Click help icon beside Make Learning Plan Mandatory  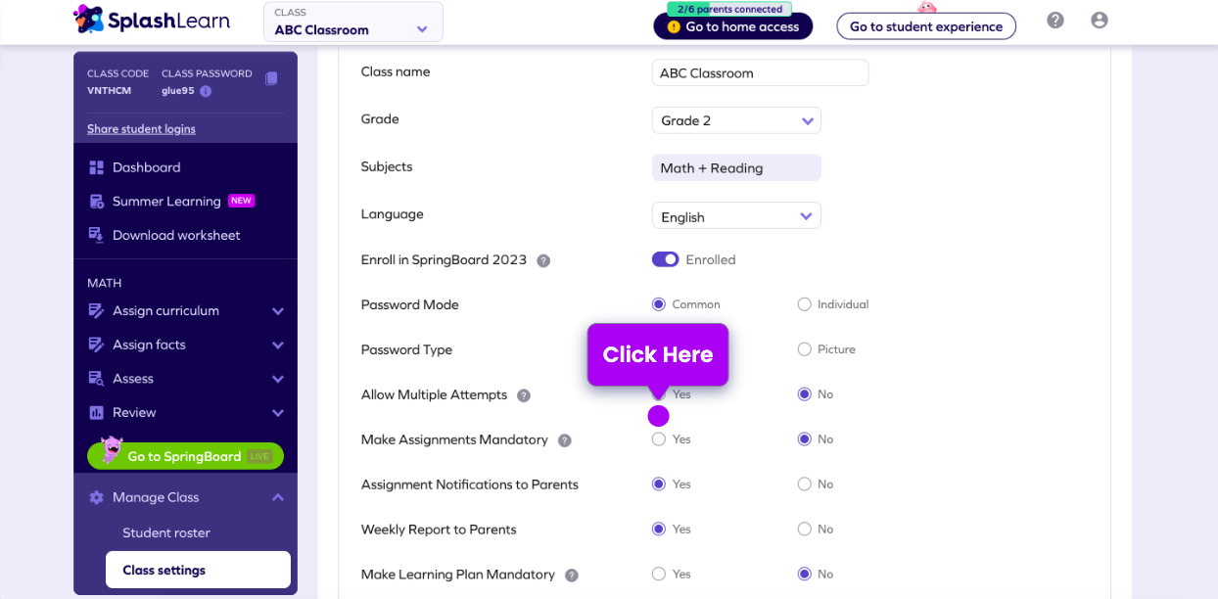571,576
